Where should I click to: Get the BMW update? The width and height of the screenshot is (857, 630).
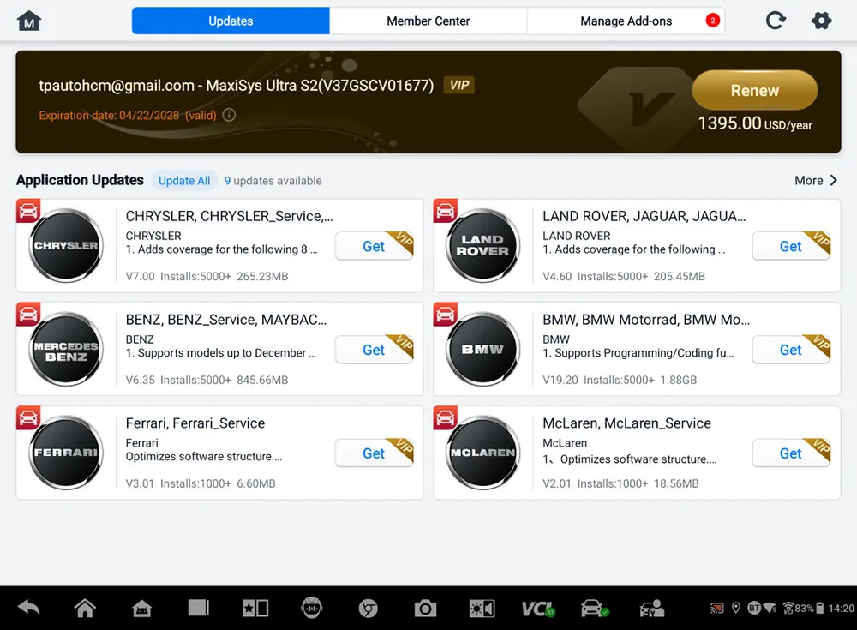coord(791,350)
